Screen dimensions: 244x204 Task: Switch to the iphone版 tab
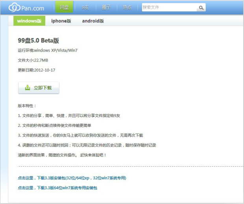point(61,21)
